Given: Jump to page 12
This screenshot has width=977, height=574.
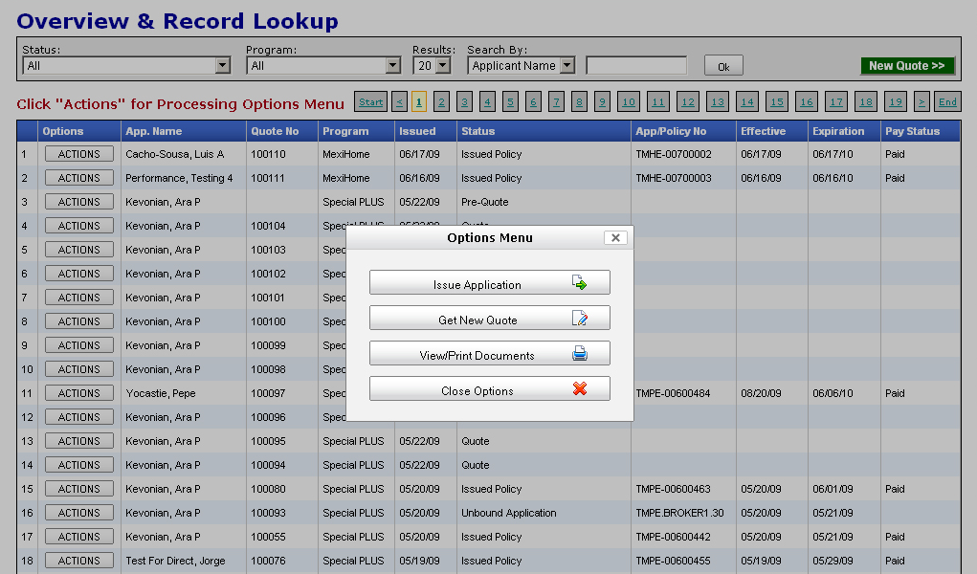Looking at the screenshot, I should click(x=688, y=102).
